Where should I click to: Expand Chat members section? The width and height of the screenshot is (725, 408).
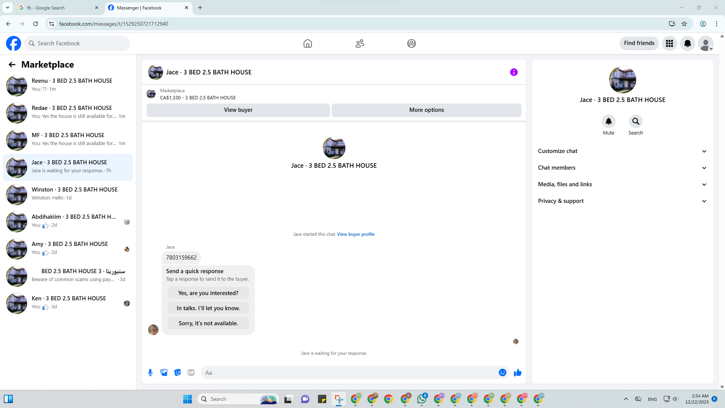[622, 168]
